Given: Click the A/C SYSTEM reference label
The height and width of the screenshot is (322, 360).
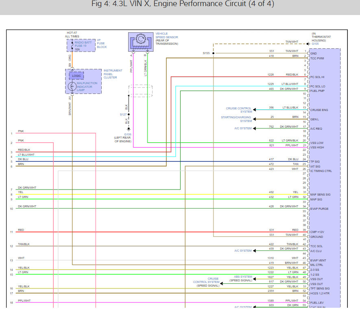Looking at the screenshot, I should point(243,127).
